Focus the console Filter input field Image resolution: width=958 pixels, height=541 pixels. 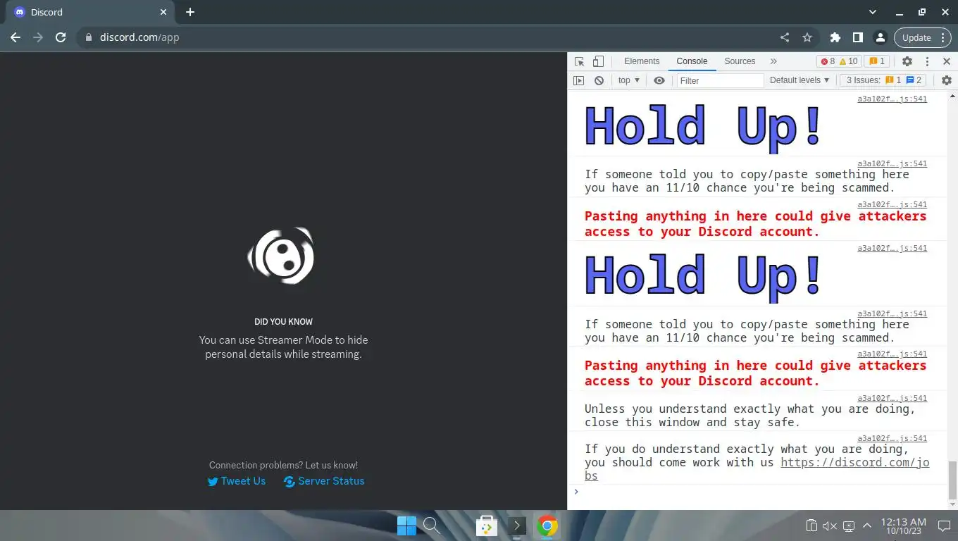(x=720, y=80)
